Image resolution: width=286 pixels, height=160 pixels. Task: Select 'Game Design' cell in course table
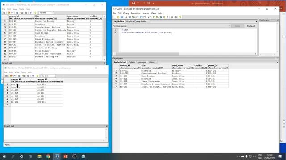coord(50,33)
